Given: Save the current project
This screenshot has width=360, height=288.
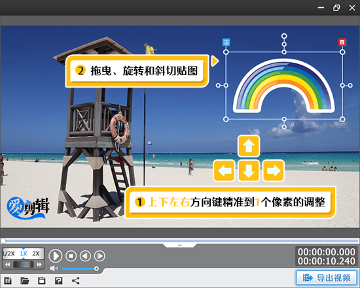Looking at the screenshot, I should (x=41, y=280).
